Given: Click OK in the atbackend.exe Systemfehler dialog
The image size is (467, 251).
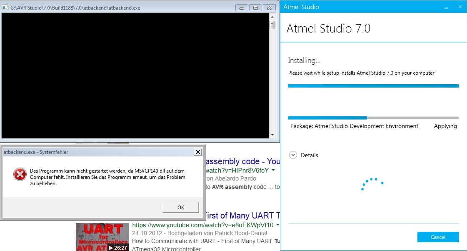Looking at the screenshot, I should click(180, 208).
